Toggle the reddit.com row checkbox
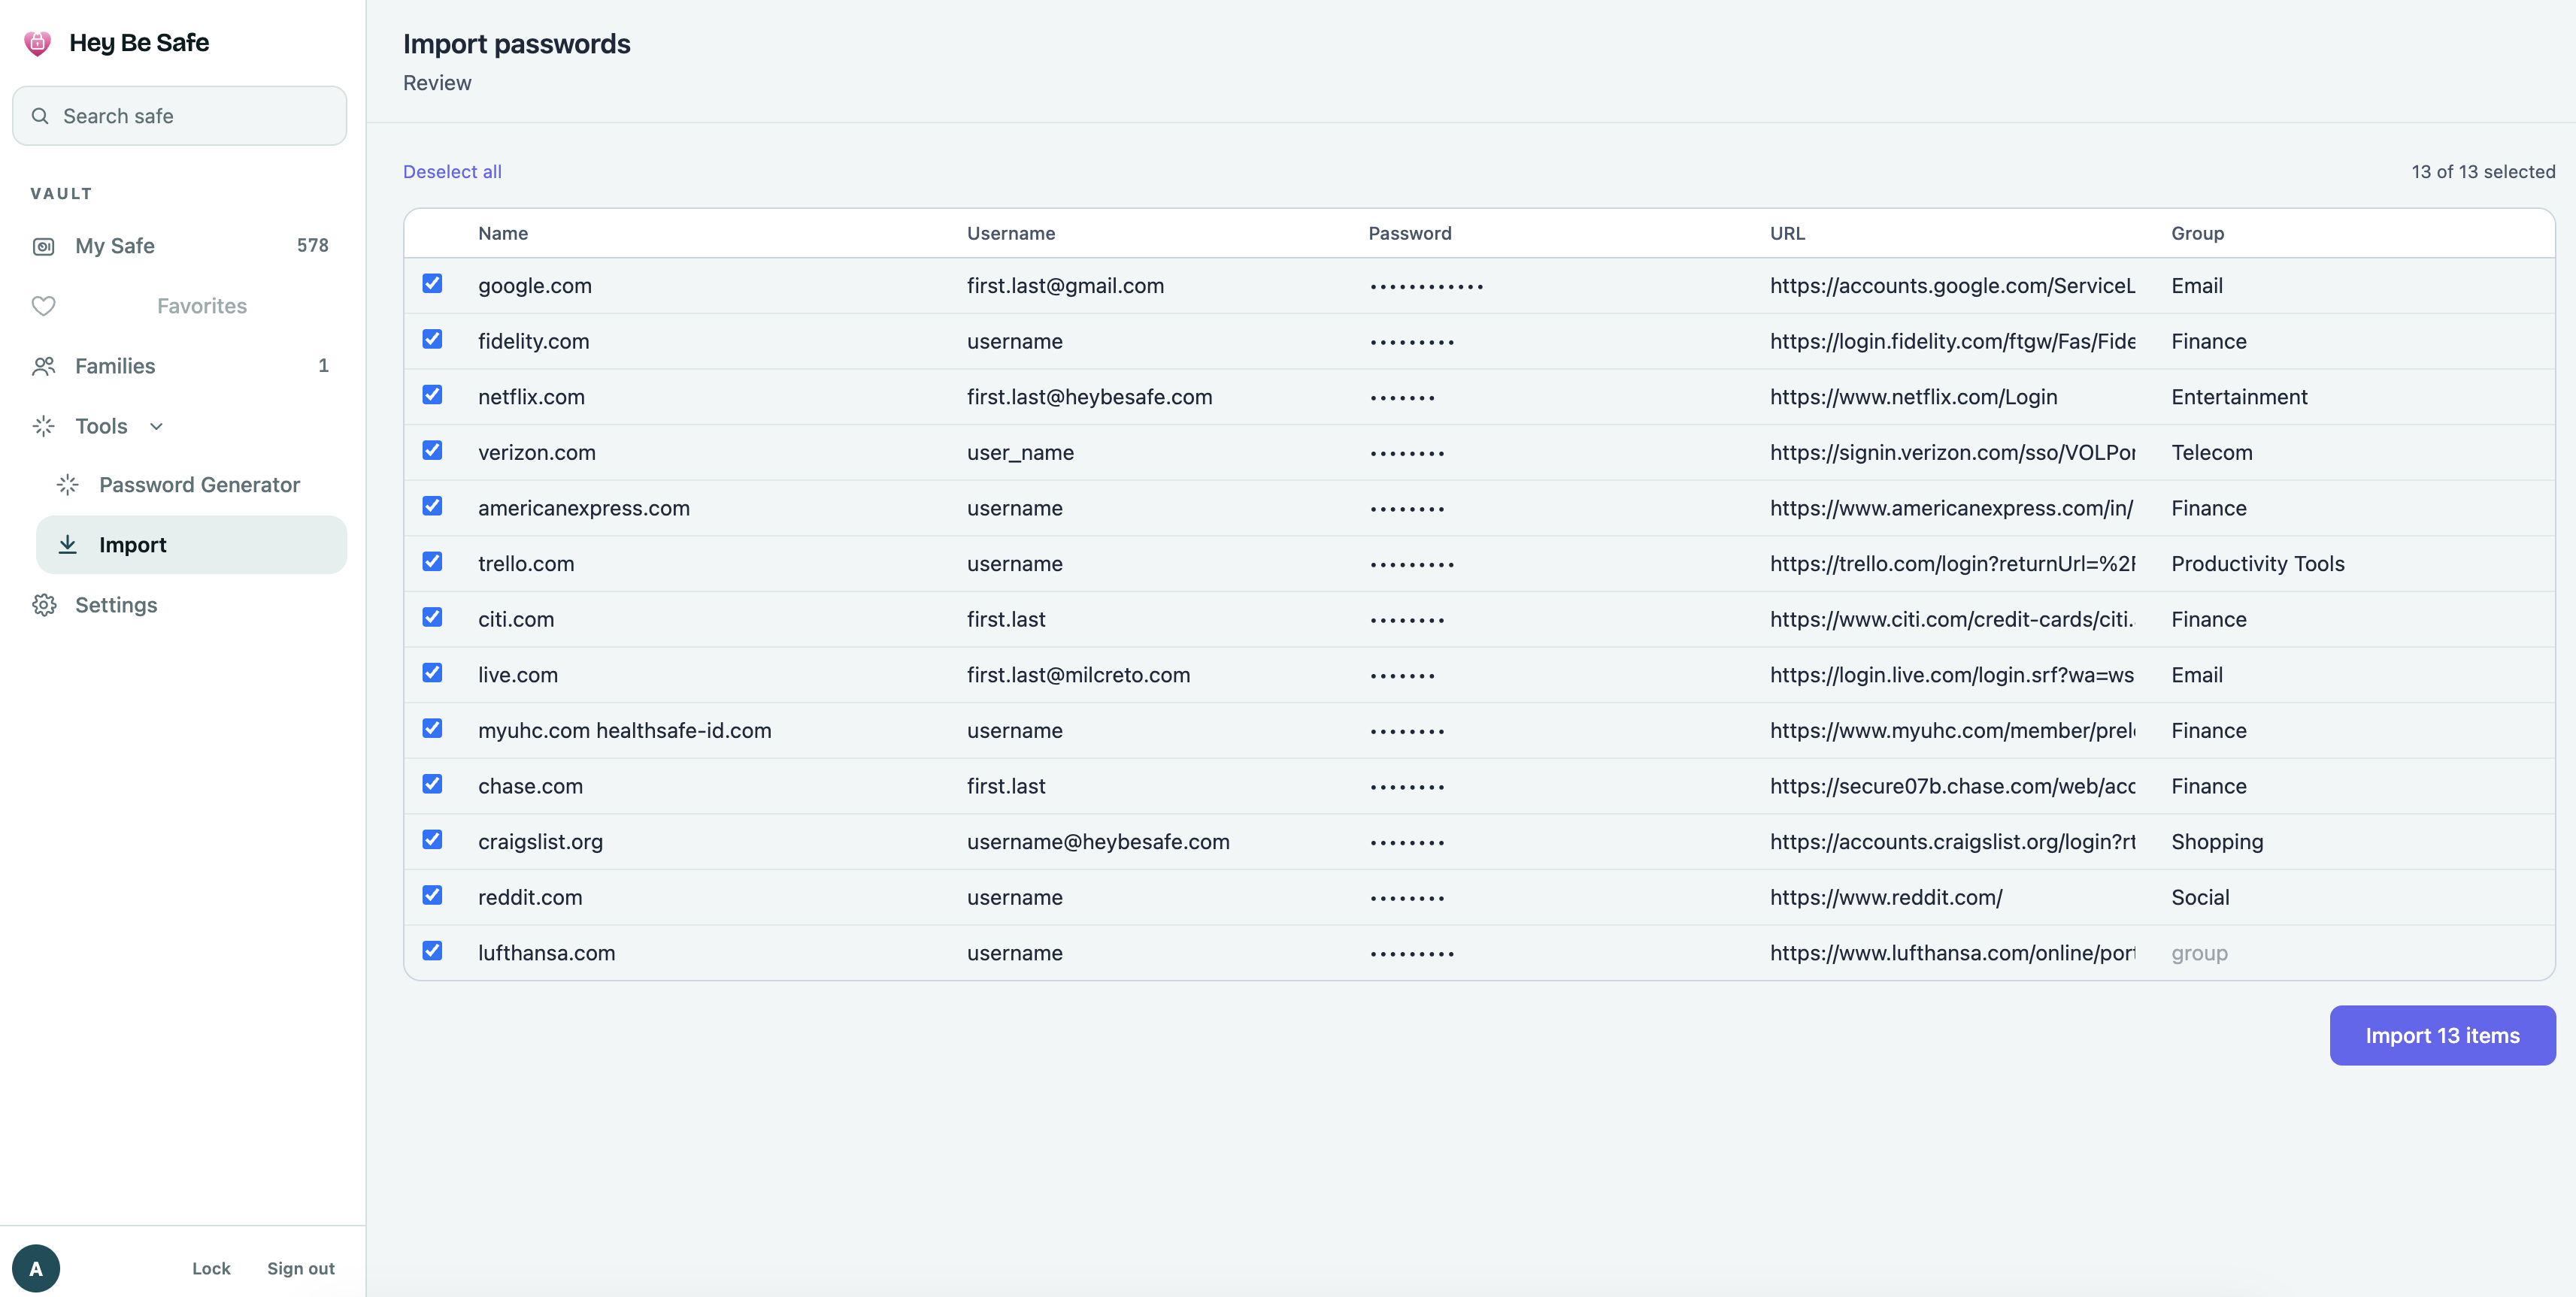2576x1297 pixels. pyautogui.click(x=432, y=895)
